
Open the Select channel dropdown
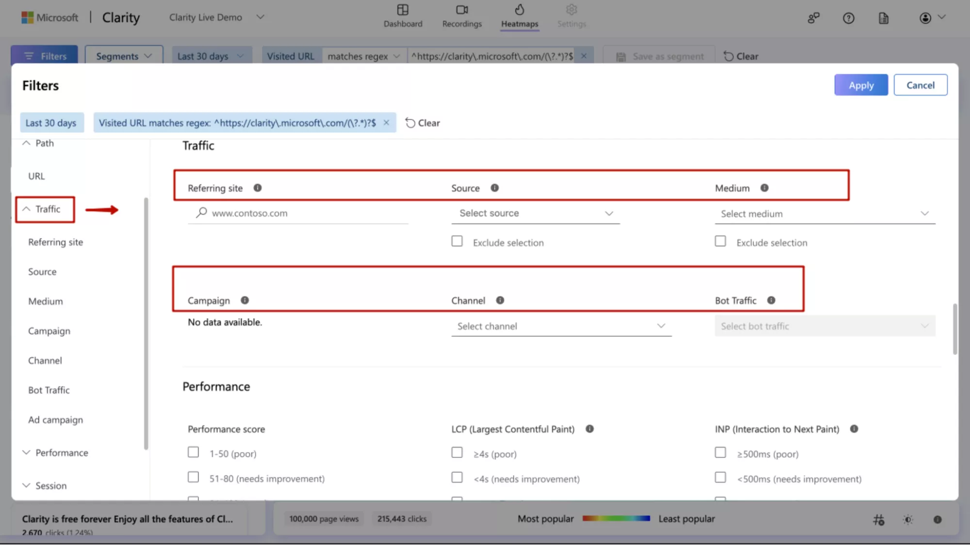tap(561, 326)
